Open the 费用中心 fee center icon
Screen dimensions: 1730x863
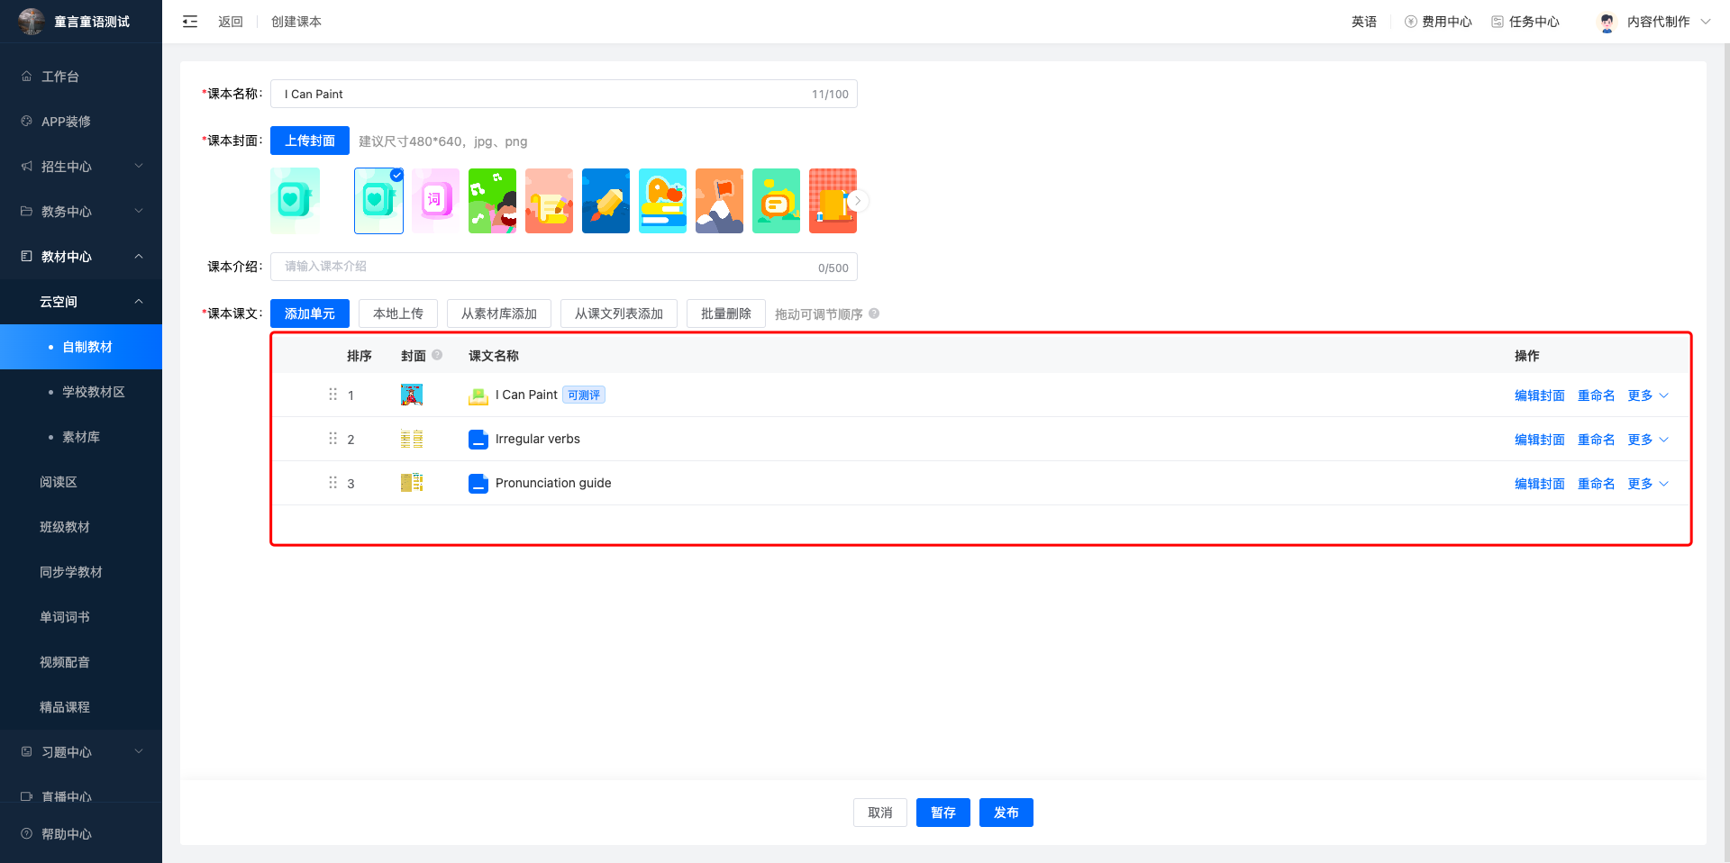tap(1408, 21)
